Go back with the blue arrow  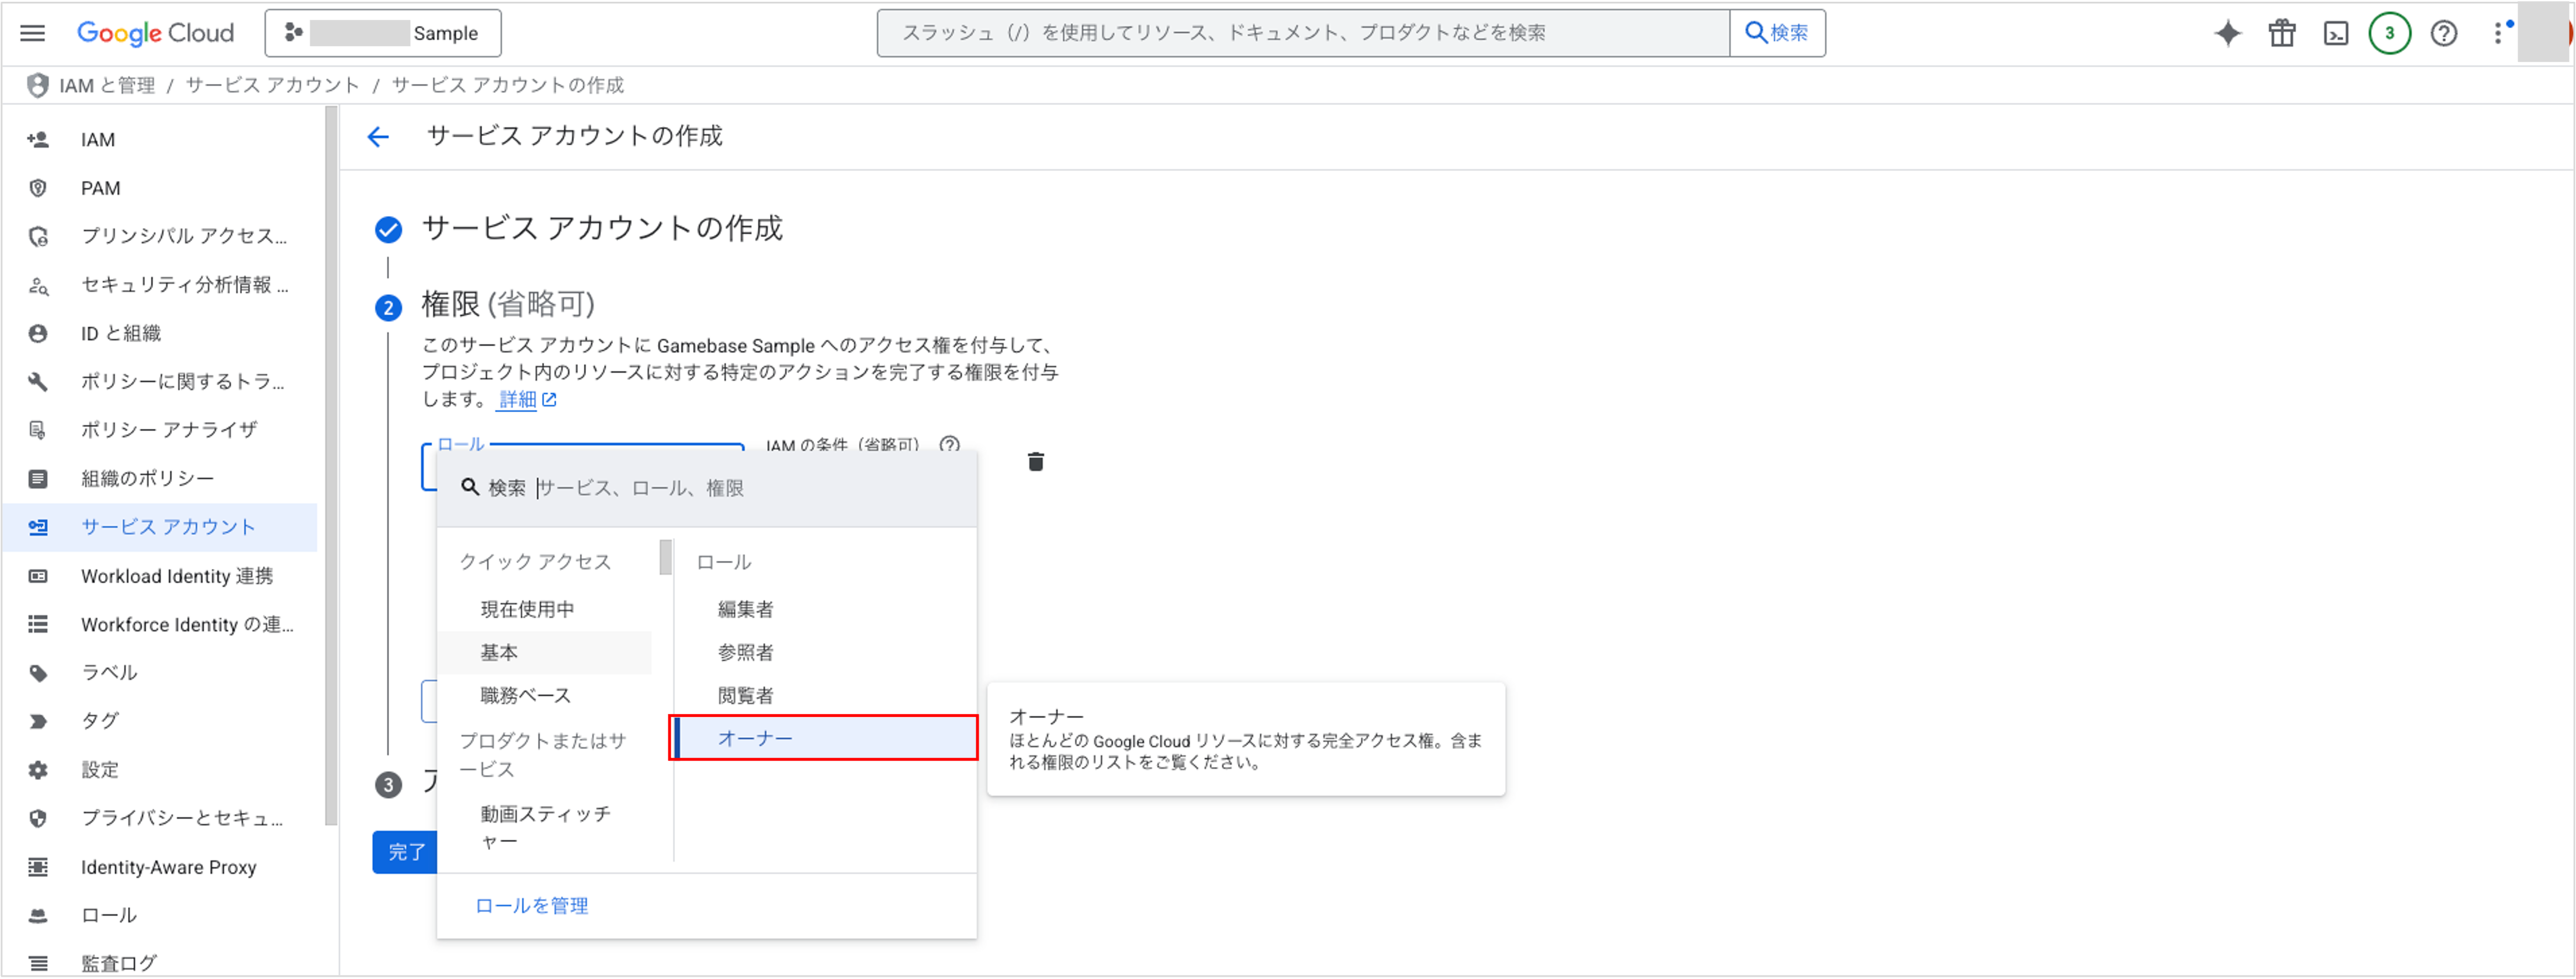coord(378,137)
